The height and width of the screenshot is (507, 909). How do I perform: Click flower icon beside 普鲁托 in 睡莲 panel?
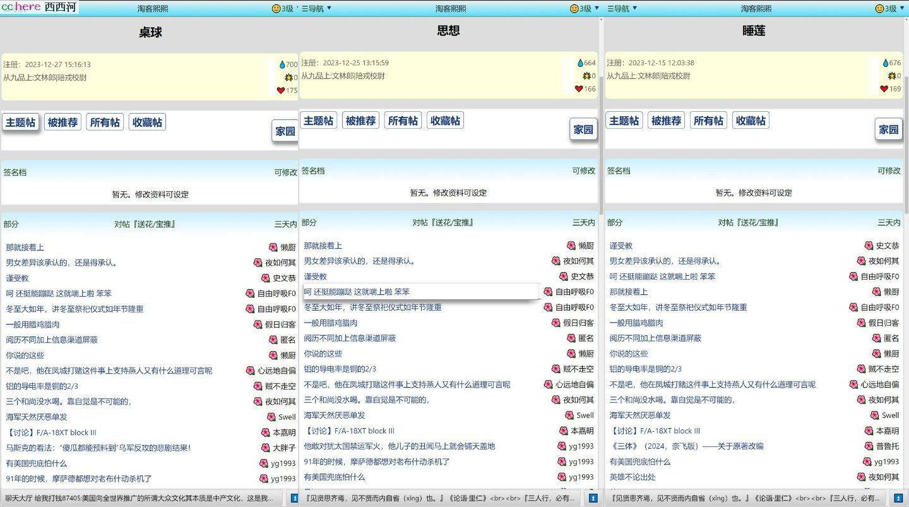pyautogui.click(x=869, y=446)
